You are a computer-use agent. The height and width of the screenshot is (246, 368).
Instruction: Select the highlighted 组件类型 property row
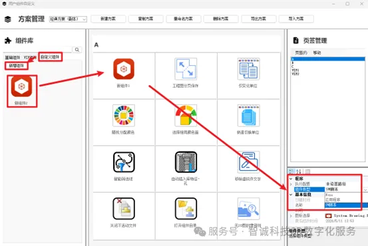coord(309,189)
